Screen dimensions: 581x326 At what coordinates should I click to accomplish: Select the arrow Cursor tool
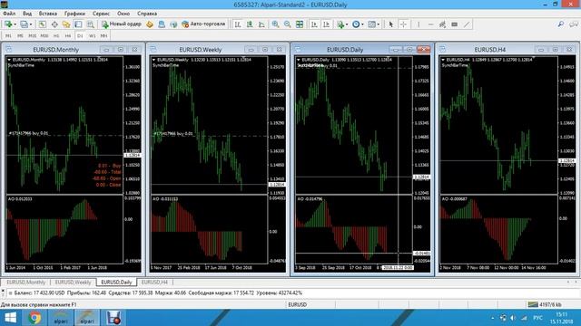391,24
